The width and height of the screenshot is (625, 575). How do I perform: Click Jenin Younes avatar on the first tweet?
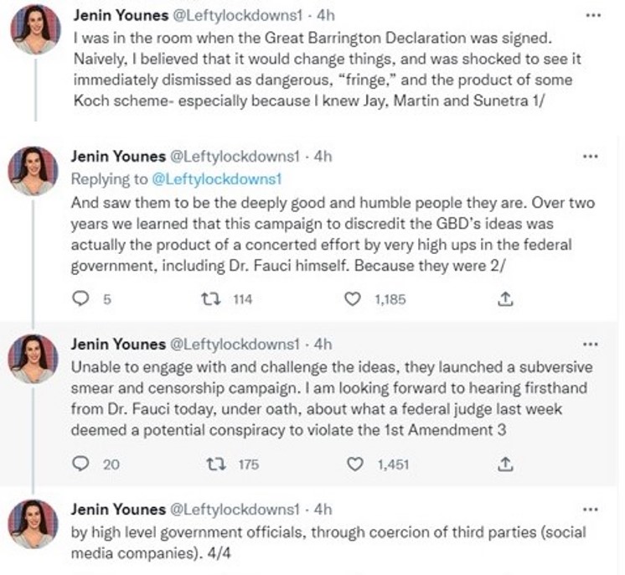pos(34,29)
